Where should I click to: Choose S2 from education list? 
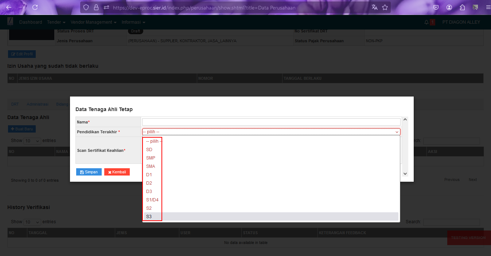point(271,208)
